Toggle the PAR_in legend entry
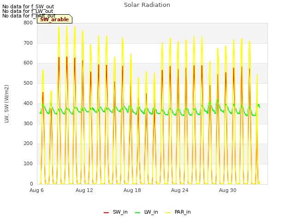 tap(178, 212)
